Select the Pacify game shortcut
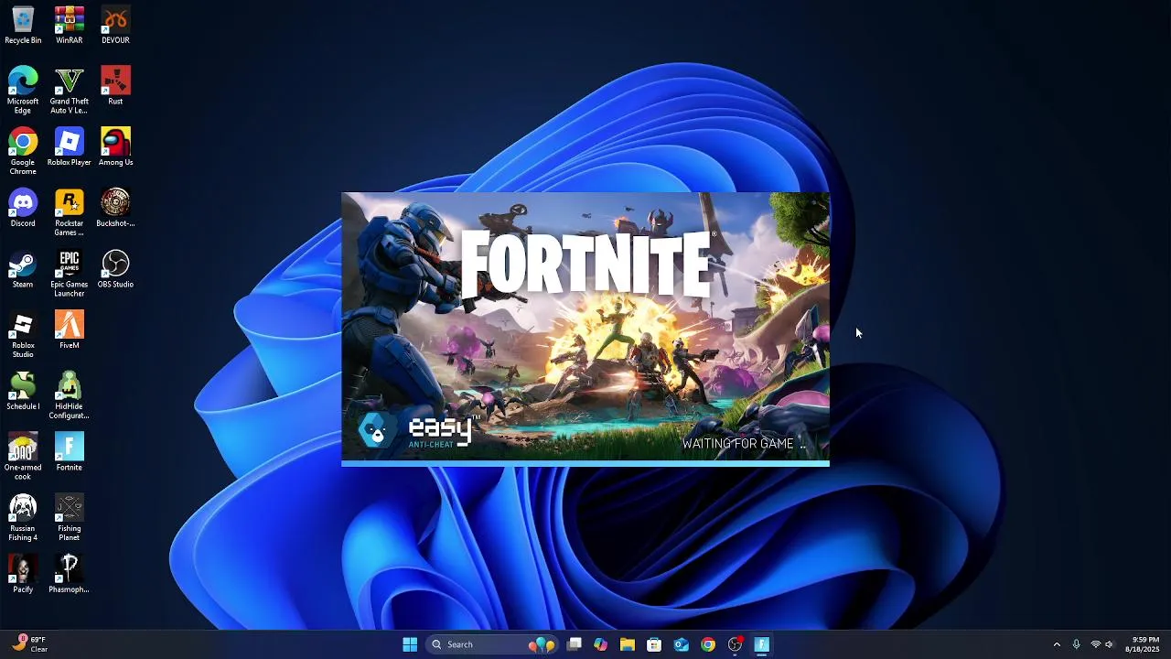The width and height of the screenshot is (1171, 659). coord(23,575)
